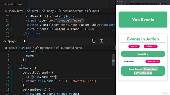Click the Subtract 5 button

151,46
